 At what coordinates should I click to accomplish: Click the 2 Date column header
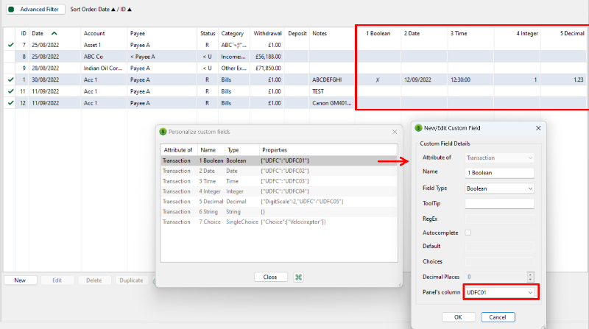tap(424, 33)
